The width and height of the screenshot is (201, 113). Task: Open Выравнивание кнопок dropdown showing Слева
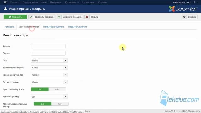tap(49, 68)
